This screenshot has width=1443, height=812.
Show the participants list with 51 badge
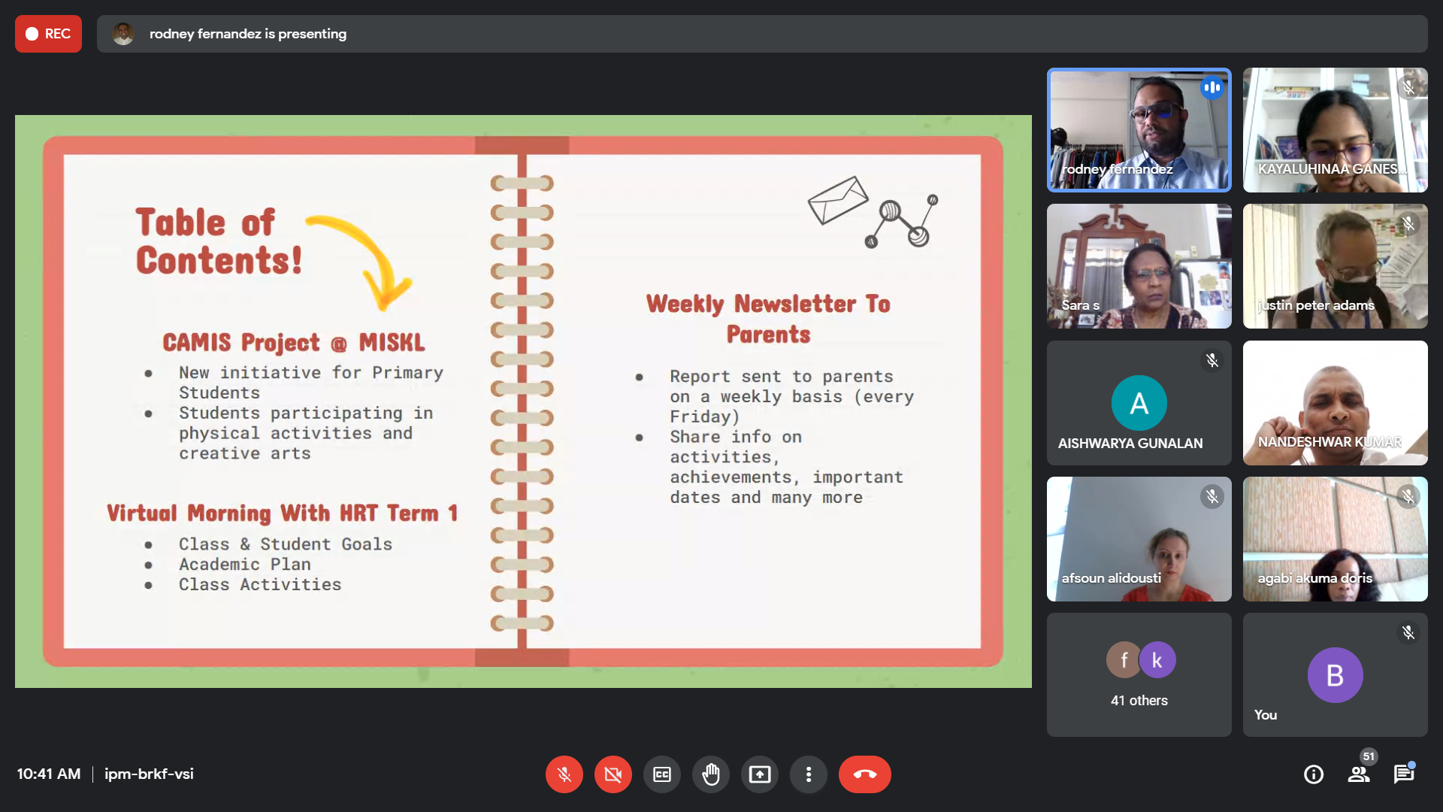click(x=1358, y=774)
